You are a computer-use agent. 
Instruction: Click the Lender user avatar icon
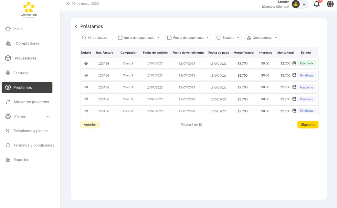click(296, 4)
